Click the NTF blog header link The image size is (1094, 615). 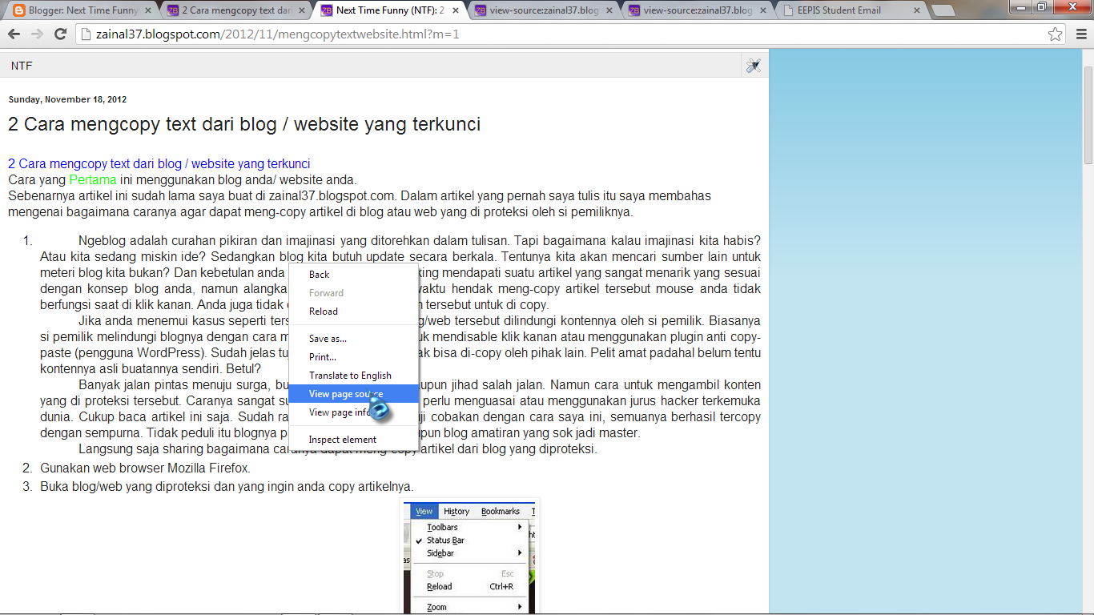tap(21, 65)
